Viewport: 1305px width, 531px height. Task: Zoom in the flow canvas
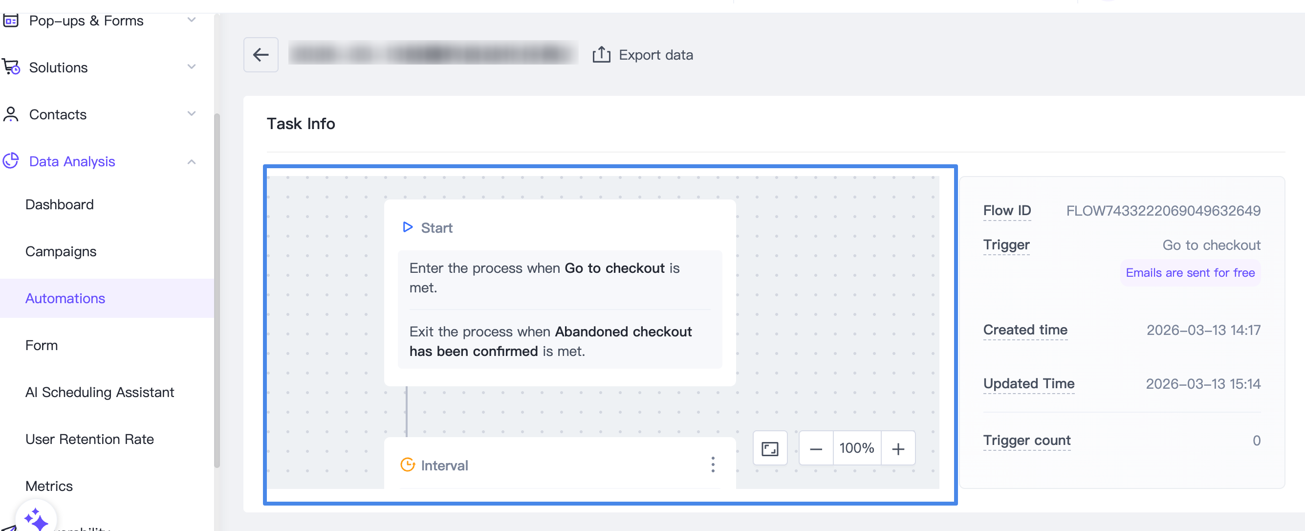pos(898,448)
